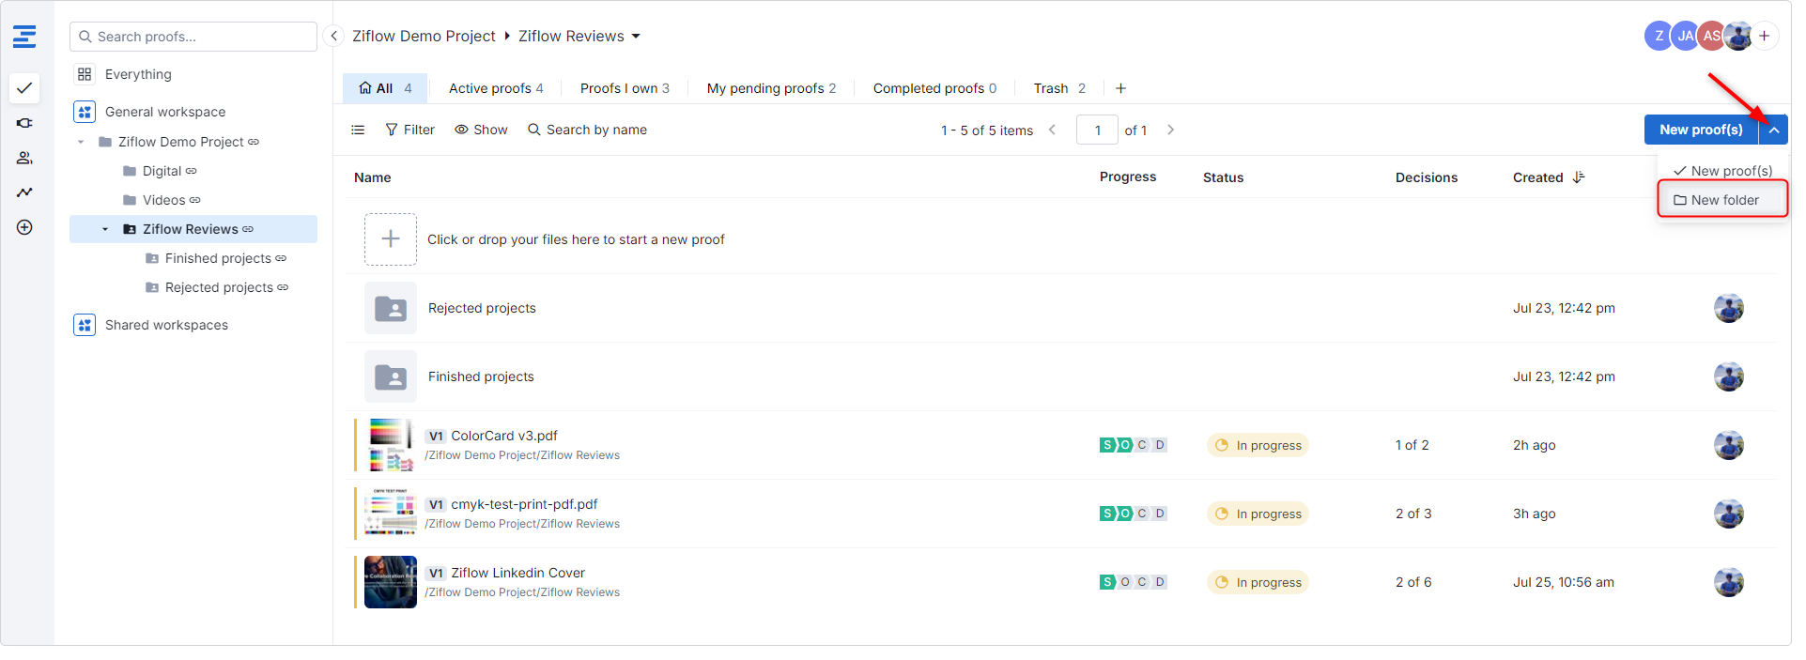This screenshot has width=1806, height=660.
Task: Select Rejected projects in the sidebar tree
Action: 219,287
